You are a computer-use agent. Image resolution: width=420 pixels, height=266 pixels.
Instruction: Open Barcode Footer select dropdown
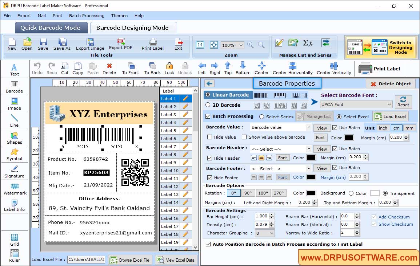pos(281,169)
